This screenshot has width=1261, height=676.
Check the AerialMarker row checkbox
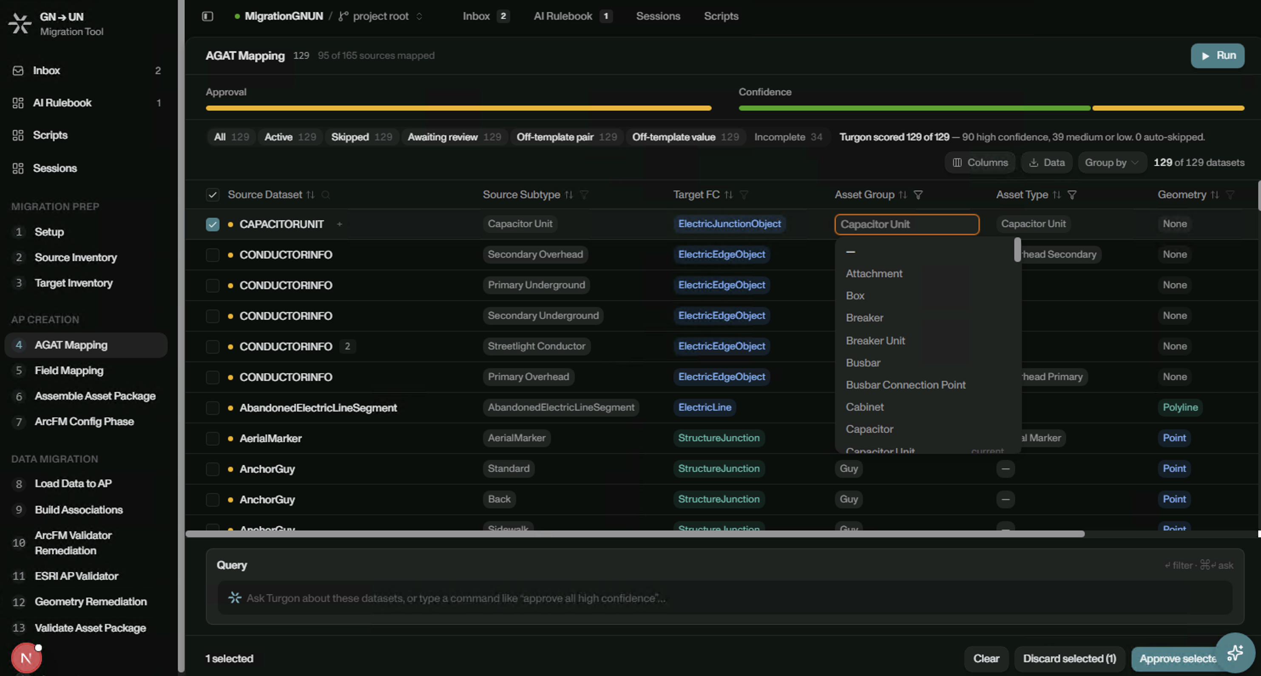[x=213, y=438]
